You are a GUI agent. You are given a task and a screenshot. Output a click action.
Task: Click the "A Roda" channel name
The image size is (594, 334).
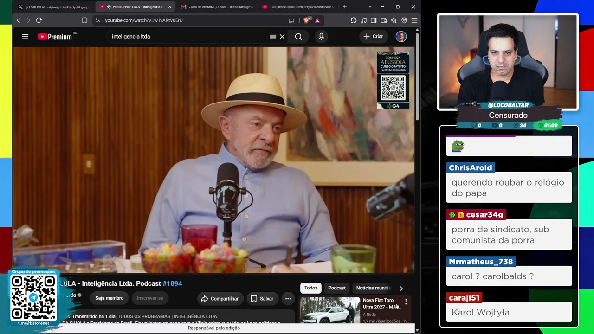tap(369, 315)
